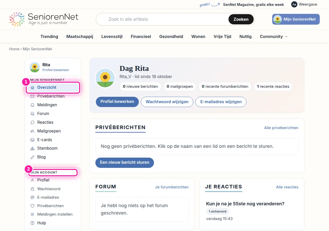The image size is (329, 231).
Task: Click the Home breadcrumb link
Action: [14, 49]
